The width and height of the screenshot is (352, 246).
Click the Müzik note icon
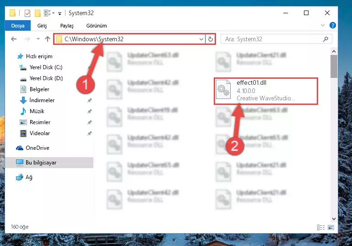(x=23, y=111)
